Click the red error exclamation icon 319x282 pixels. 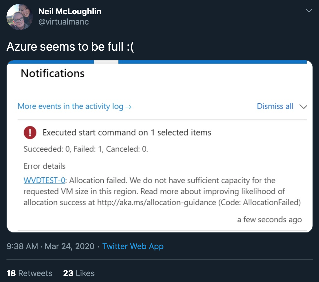30,133
